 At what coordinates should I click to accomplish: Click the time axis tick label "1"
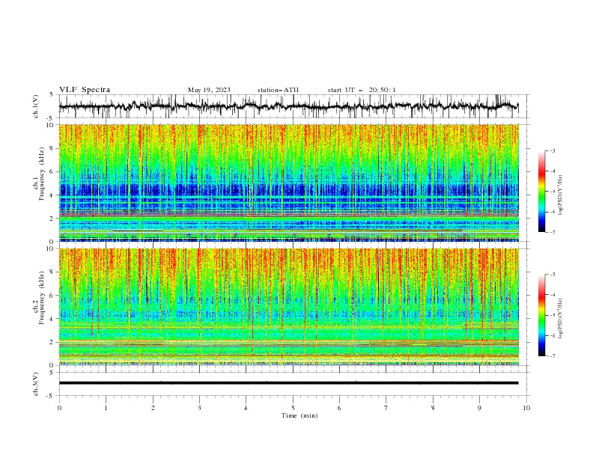(106, 408)
